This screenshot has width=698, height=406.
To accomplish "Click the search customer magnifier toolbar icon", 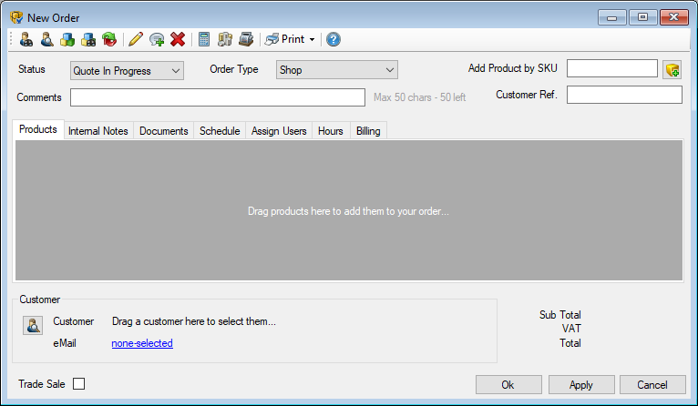I will coord(47,39).
